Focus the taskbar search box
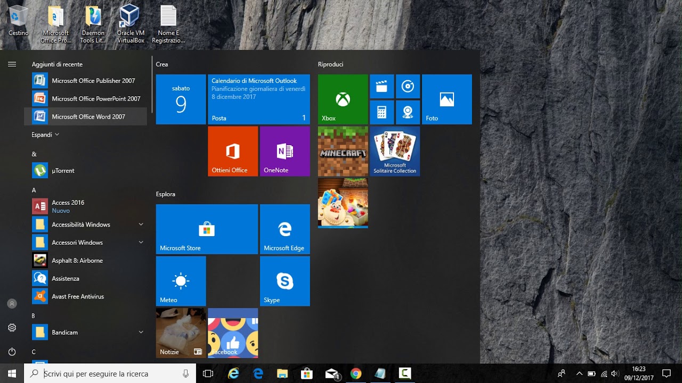The image size is (682, 383). 110,373
